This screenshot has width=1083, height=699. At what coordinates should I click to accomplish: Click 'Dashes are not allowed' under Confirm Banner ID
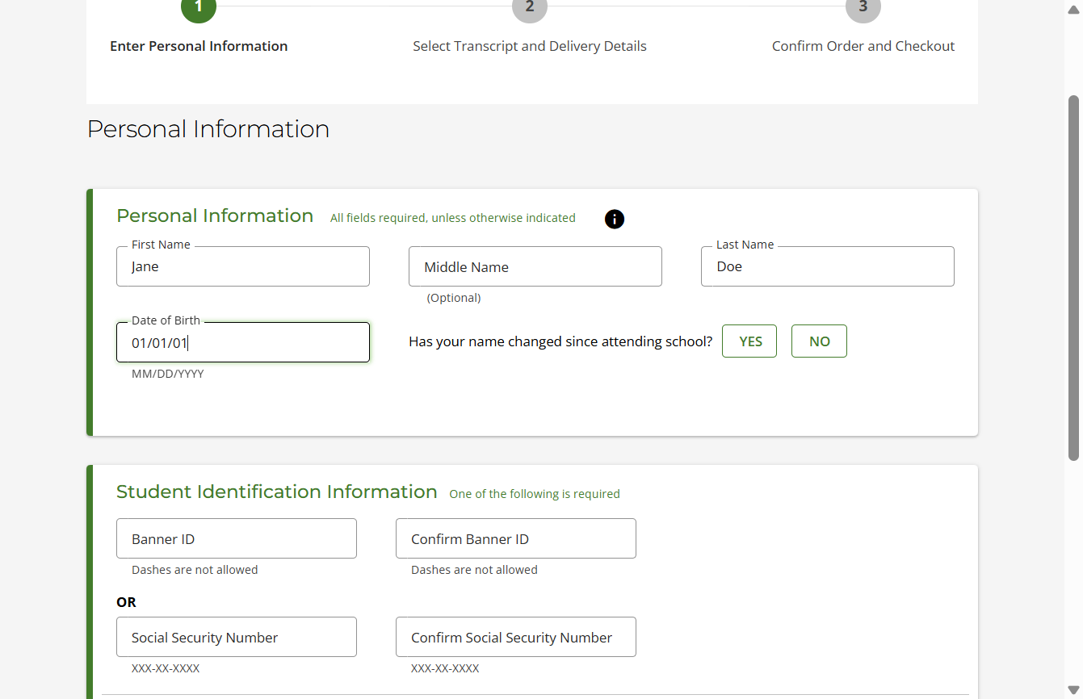click(x=474, y=570)
